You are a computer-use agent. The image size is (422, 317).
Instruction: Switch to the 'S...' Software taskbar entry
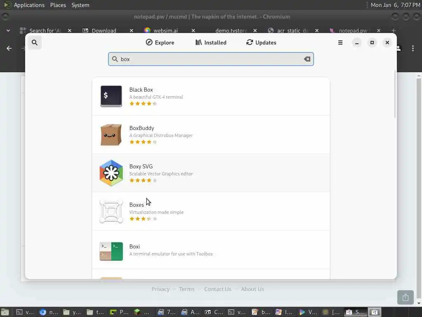(356, 312)
